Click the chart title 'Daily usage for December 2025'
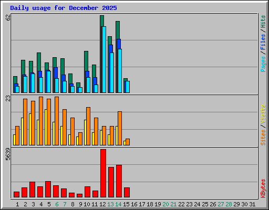This screenshot has height=210, width=269. (x=64, y=8)
